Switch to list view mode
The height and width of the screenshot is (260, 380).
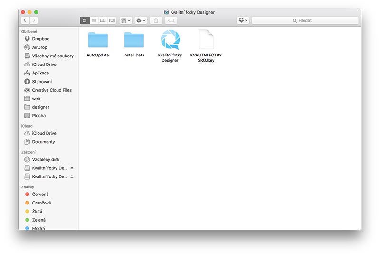[94, 20]
